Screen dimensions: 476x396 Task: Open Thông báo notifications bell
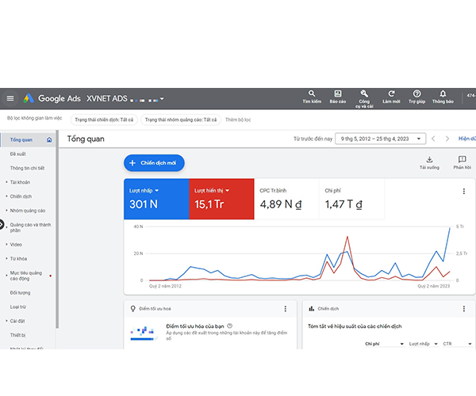tap(443, 94)
